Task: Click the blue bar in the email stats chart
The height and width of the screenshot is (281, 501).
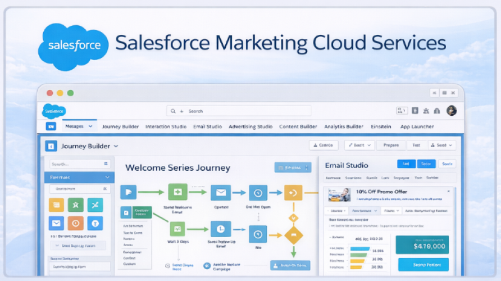Action: click(x=360, y=249)
